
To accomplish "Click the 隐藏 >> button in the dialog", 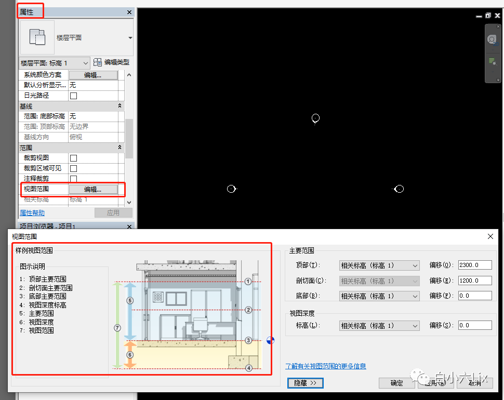I will click(305, 383).
